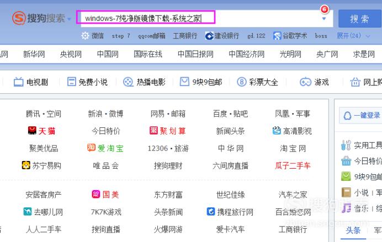Open the qqcom邮箱 quick link
382x242 pixels.
click(x=152, y=36)
